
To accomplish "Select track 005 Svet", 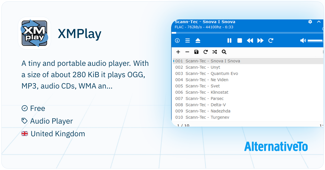I will (x=248, y=86).
